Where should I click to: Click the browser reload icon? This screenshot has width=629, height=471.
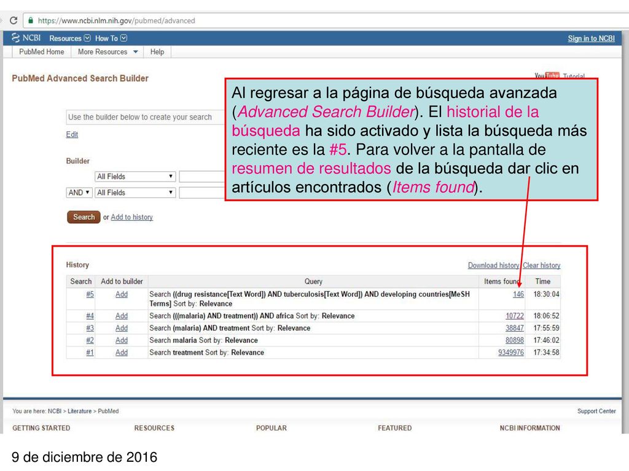click(14, 20)
